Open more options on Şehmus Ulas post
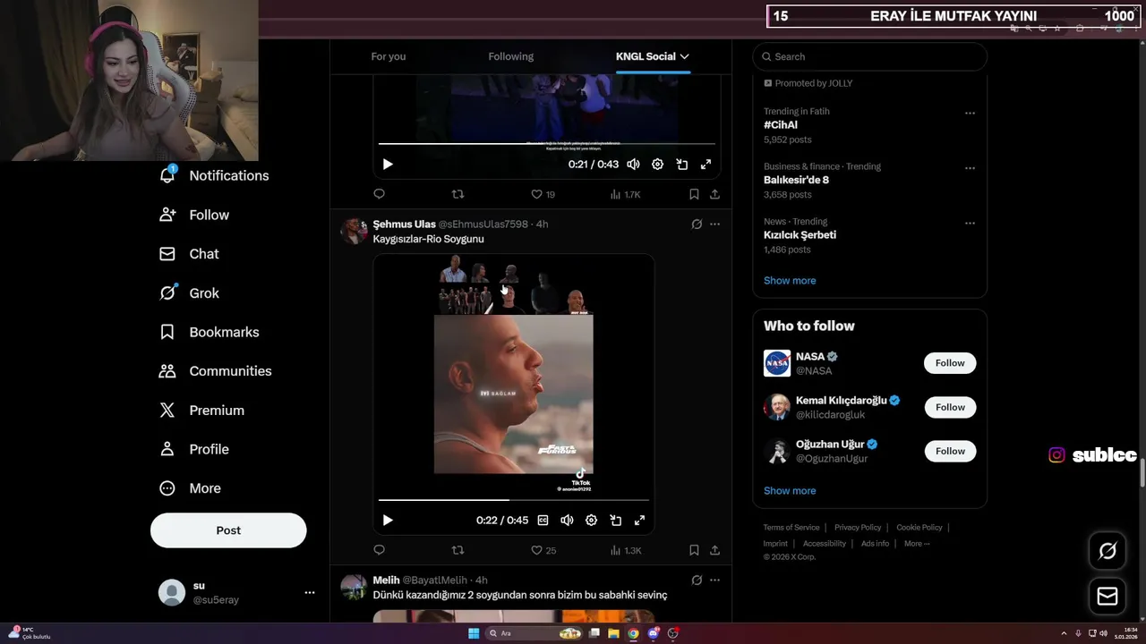The width and height of the screenshot is (1146, 644). pyautogui.click(x=714, y=225)
